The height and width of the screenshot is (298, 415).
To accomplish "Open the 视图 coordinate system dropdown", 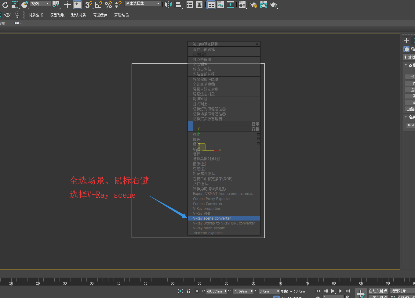I will pyautogui.click(x=40, y=4).
